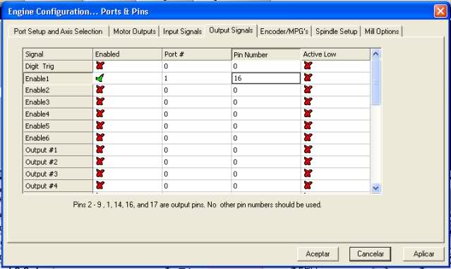
Task: Select the Output #3 signal label
Action: [58, 174]
